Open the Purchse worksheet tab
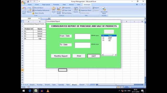 (x=40, y=85)
